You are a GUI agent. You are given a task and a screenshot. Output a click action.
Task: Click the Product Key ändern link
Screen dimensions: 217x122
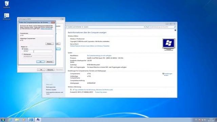(101, 92)
